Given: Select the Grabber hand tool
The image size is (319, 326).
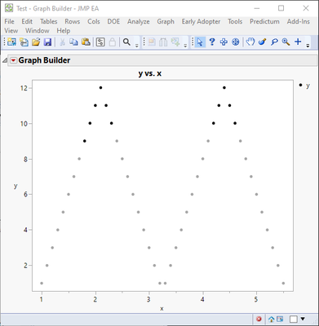Looking at the screenshot, I should click(250, 42).
